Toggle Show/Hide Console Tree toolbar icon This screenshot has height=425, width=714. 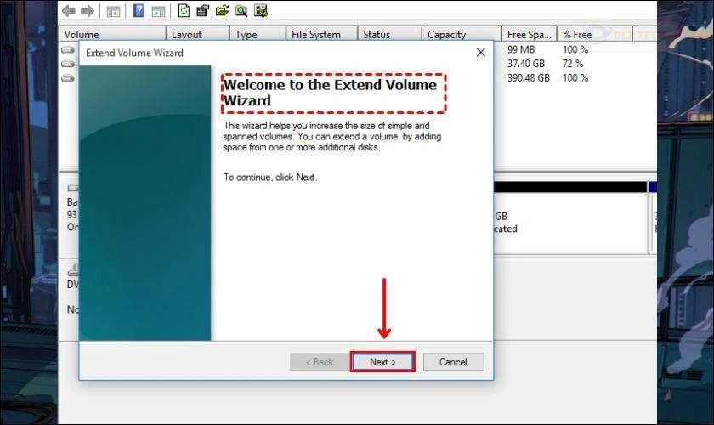[113, 11]
